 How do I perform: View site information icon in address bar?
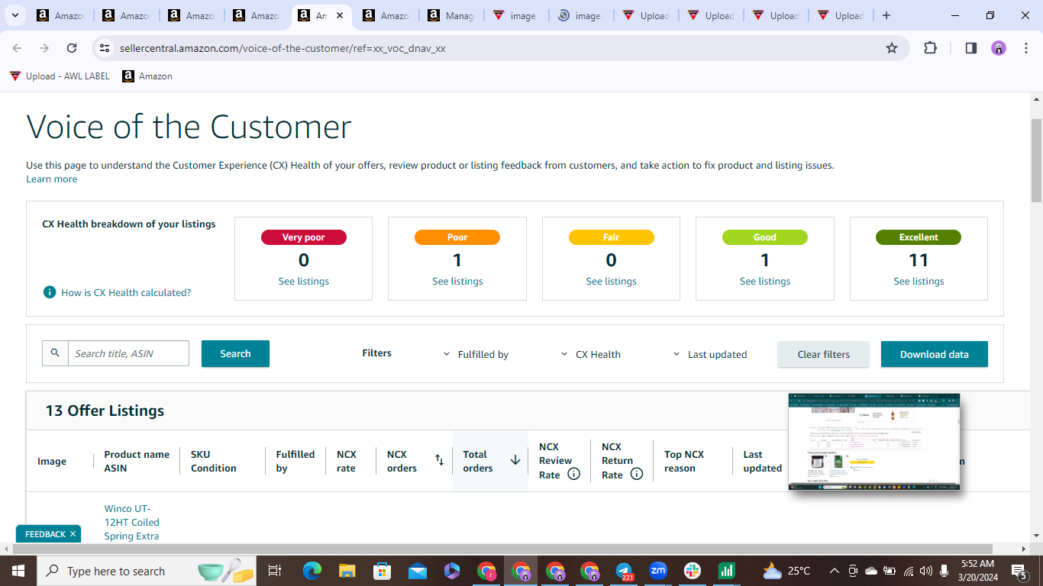click(x=105, y=48)
